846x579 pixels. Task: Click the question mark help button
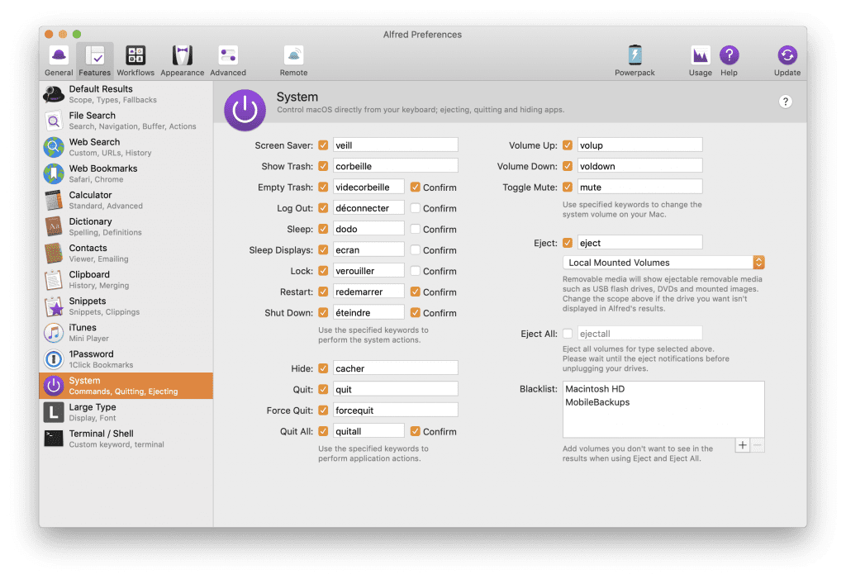(786, 102)
